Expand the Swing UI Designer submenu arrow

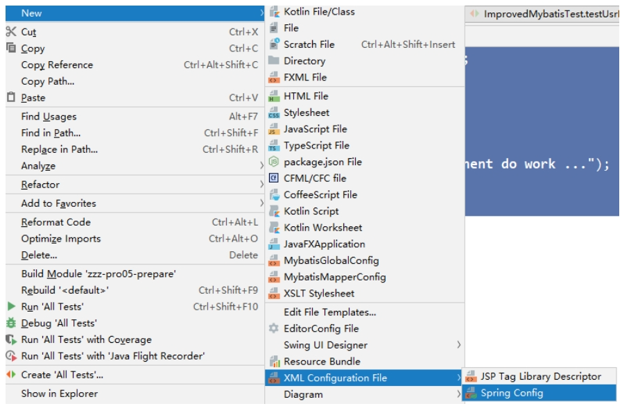(x=458, y=345)
